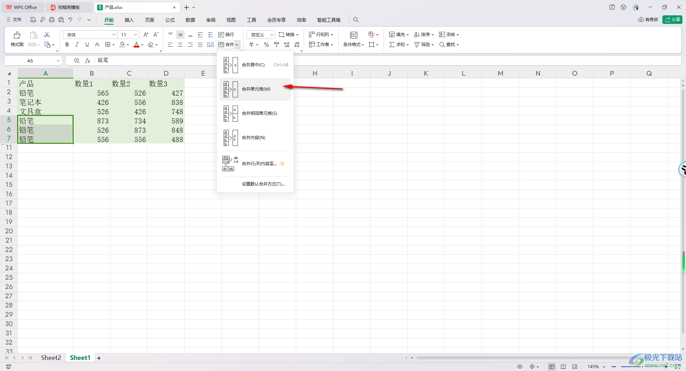Select 合并相同单元格(S) menu option
Viewport: 686px width, 371px height.
255,113
